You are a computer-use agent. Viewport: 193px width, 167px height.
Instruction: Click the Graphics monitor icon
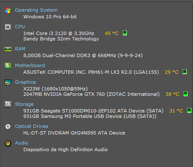pos(8,82)
